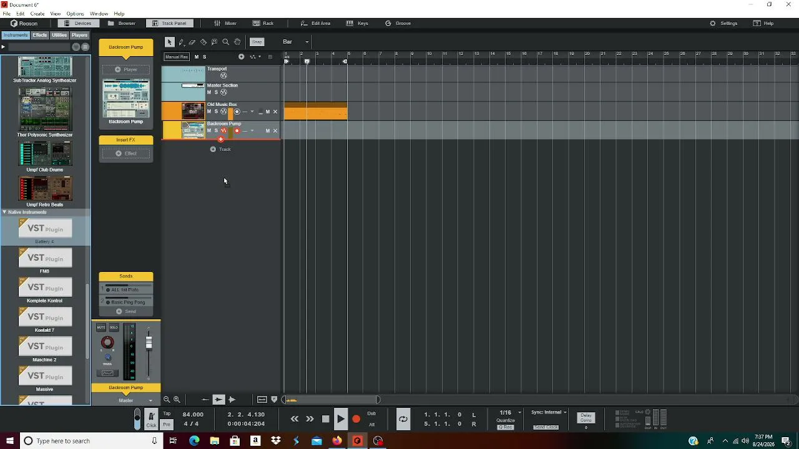799x449 pixels.
Task: Select the Razor tool
Action: [203, 42]
